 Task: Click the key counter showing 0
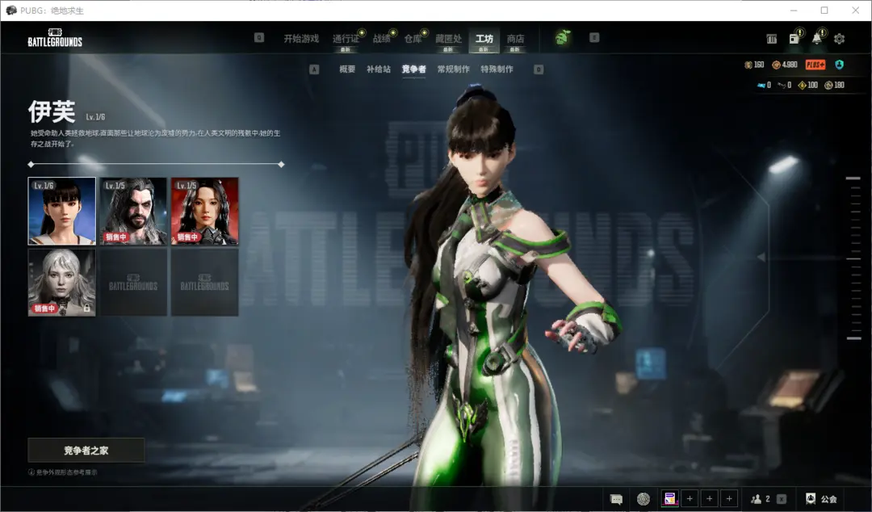(x=784, y=85)
